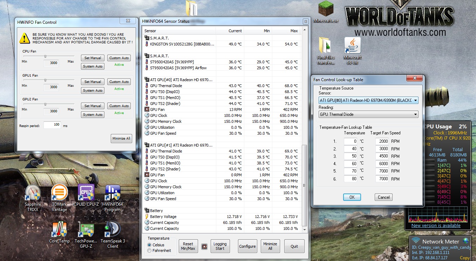
Task: Launch Minecraft 64-bit Java shortcut
Action: [353, 51]
